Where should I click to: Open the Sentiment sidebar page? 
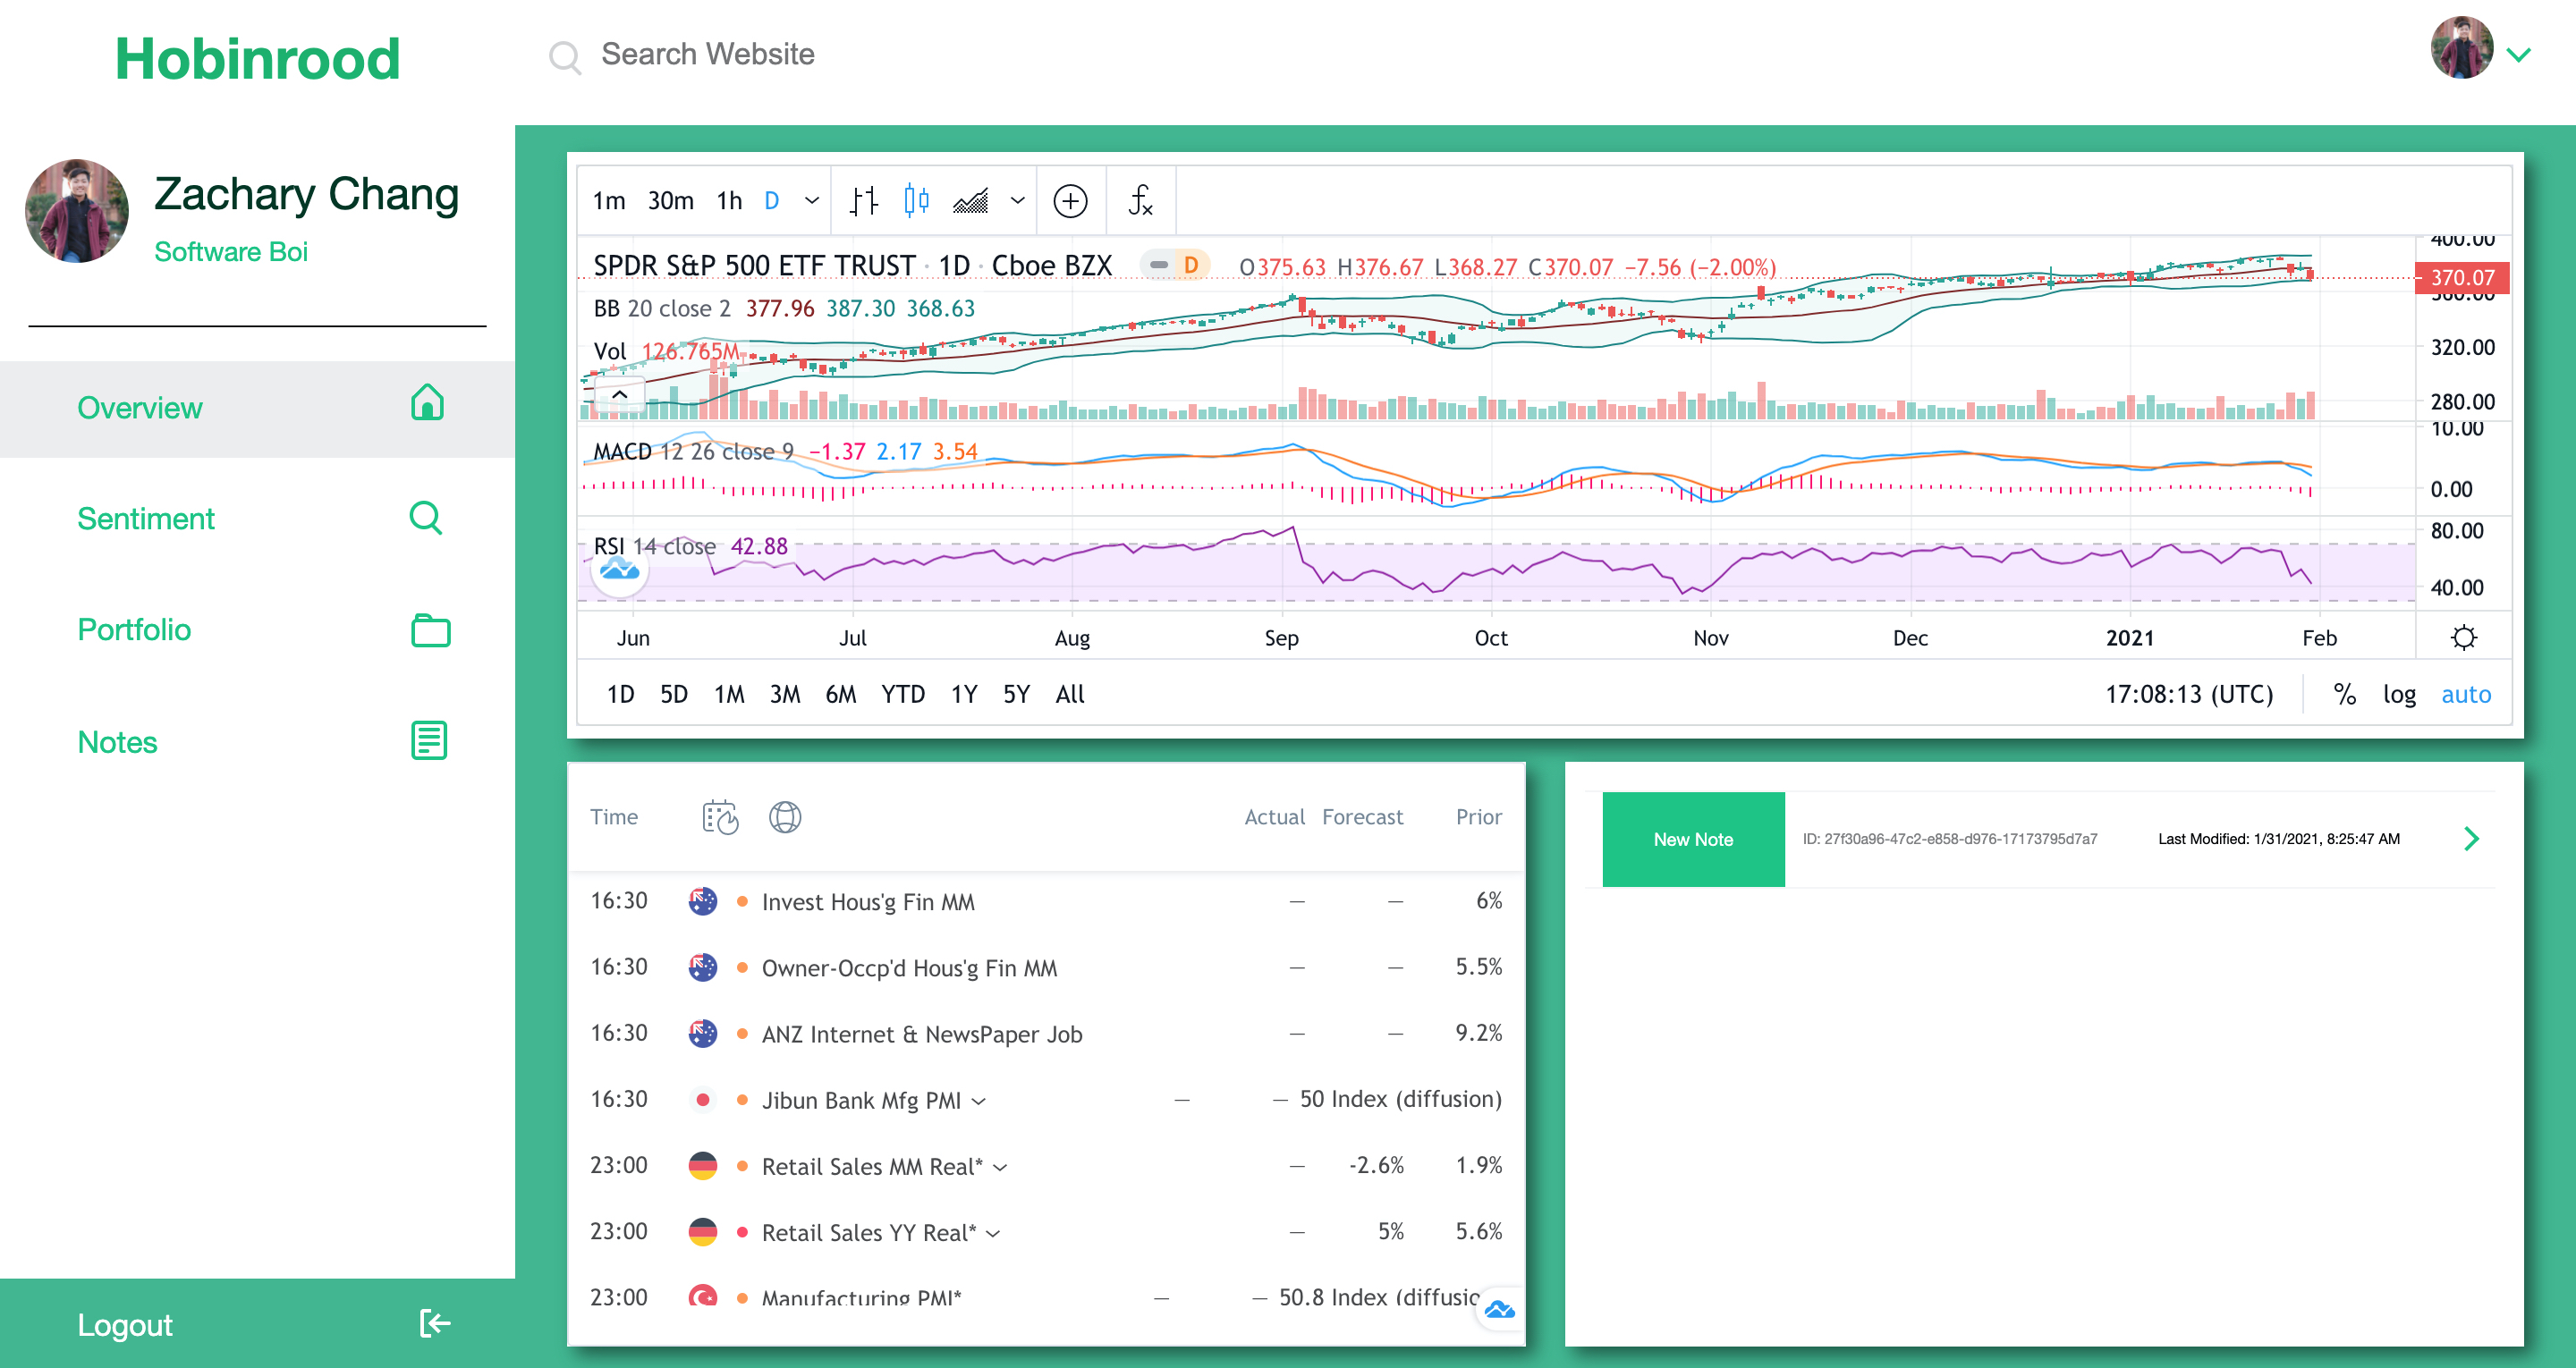tap(146, 518)
